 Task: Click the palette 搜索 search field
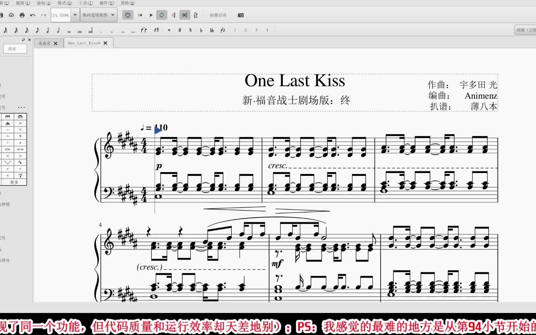click(15, 49)
